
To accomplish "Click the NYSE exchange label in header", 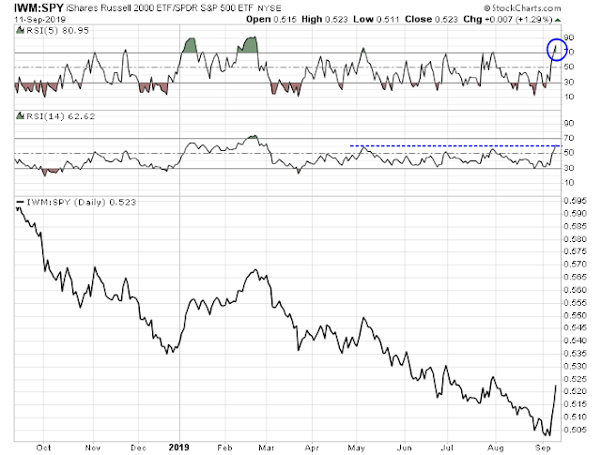I will [x=270, y=8].
